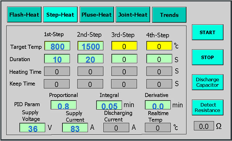Click the 2nd-Step Duration field
Image resolution: width=232 pixels, height=141 pixels.
pos(90,59)
